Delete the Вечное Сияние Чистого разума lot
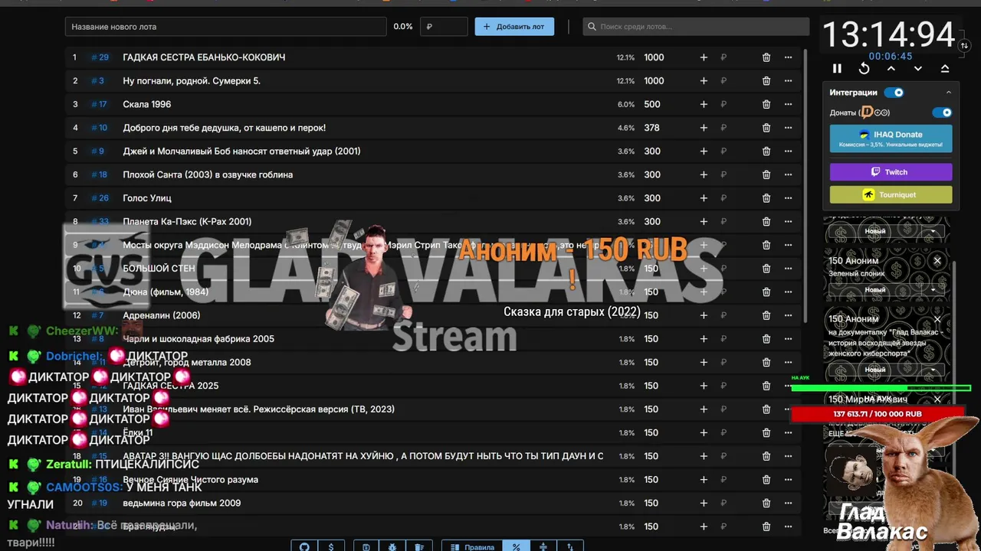Image resolution: width=981 pixels, height=551 pixels. pyautogui.click(x=766, y=480)
